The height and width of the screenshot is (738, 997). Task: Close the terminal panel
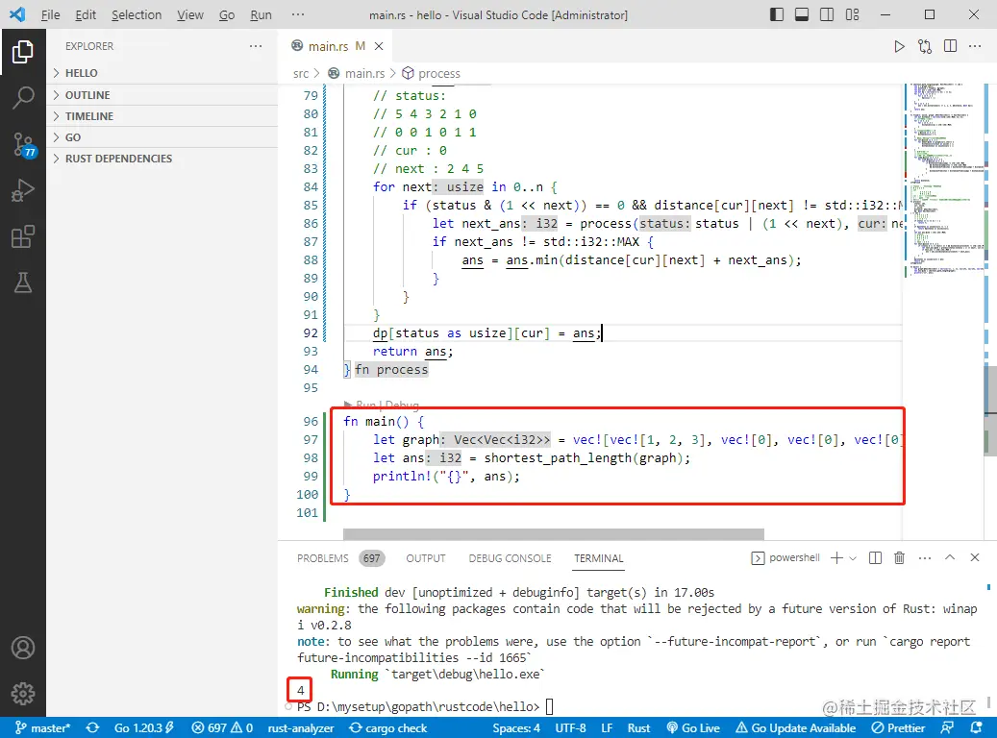pos(975,557)
